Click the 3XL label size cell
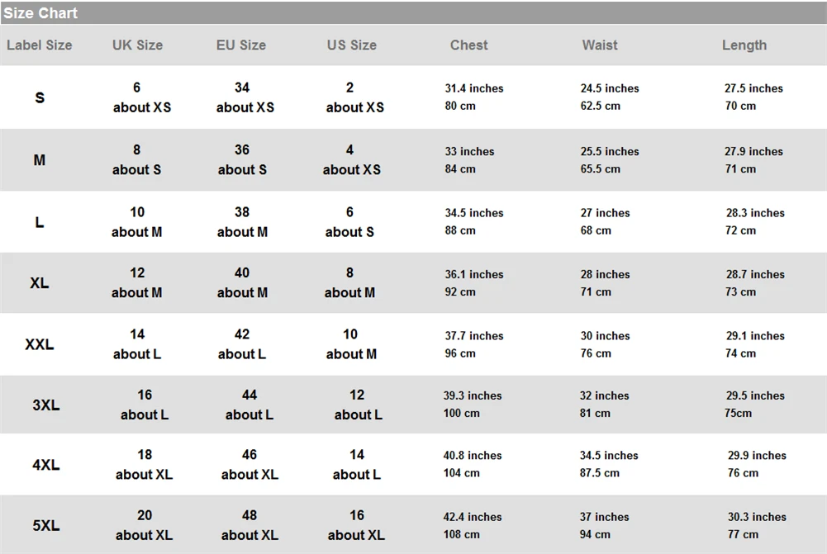The image size is (827, 554). coord(46,405)
